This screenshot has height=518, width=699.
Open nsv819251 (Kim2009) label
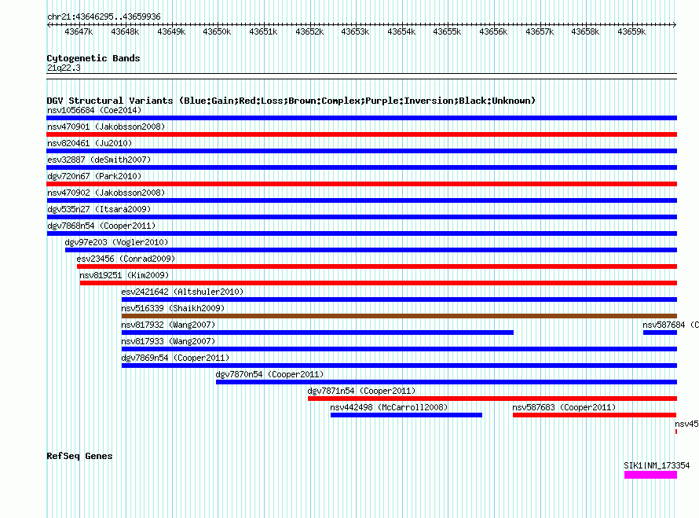[124, 275]
